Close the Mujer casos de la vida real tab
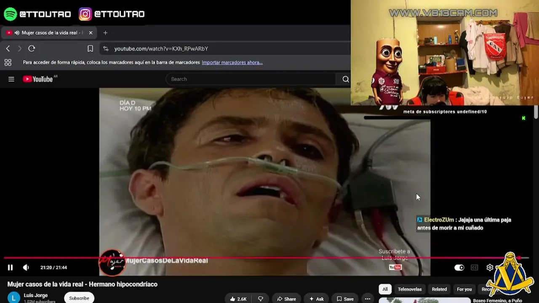This screenshot has width=539, height=303. pyautogui.click(x=91, y=33)
